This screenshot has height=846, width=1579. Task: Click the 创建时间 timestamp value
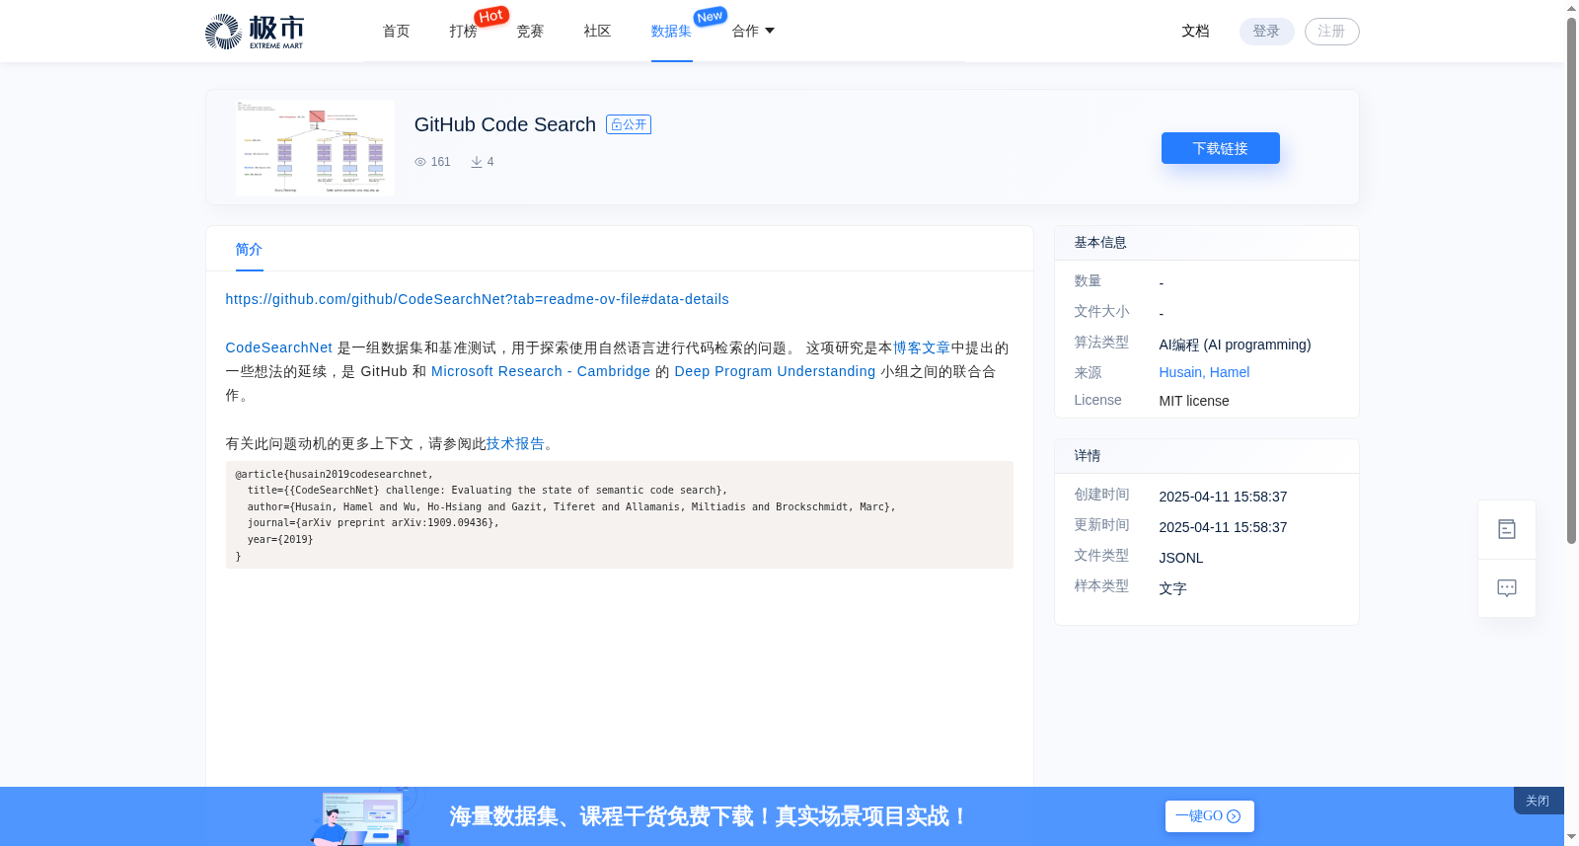[1223, 497]
